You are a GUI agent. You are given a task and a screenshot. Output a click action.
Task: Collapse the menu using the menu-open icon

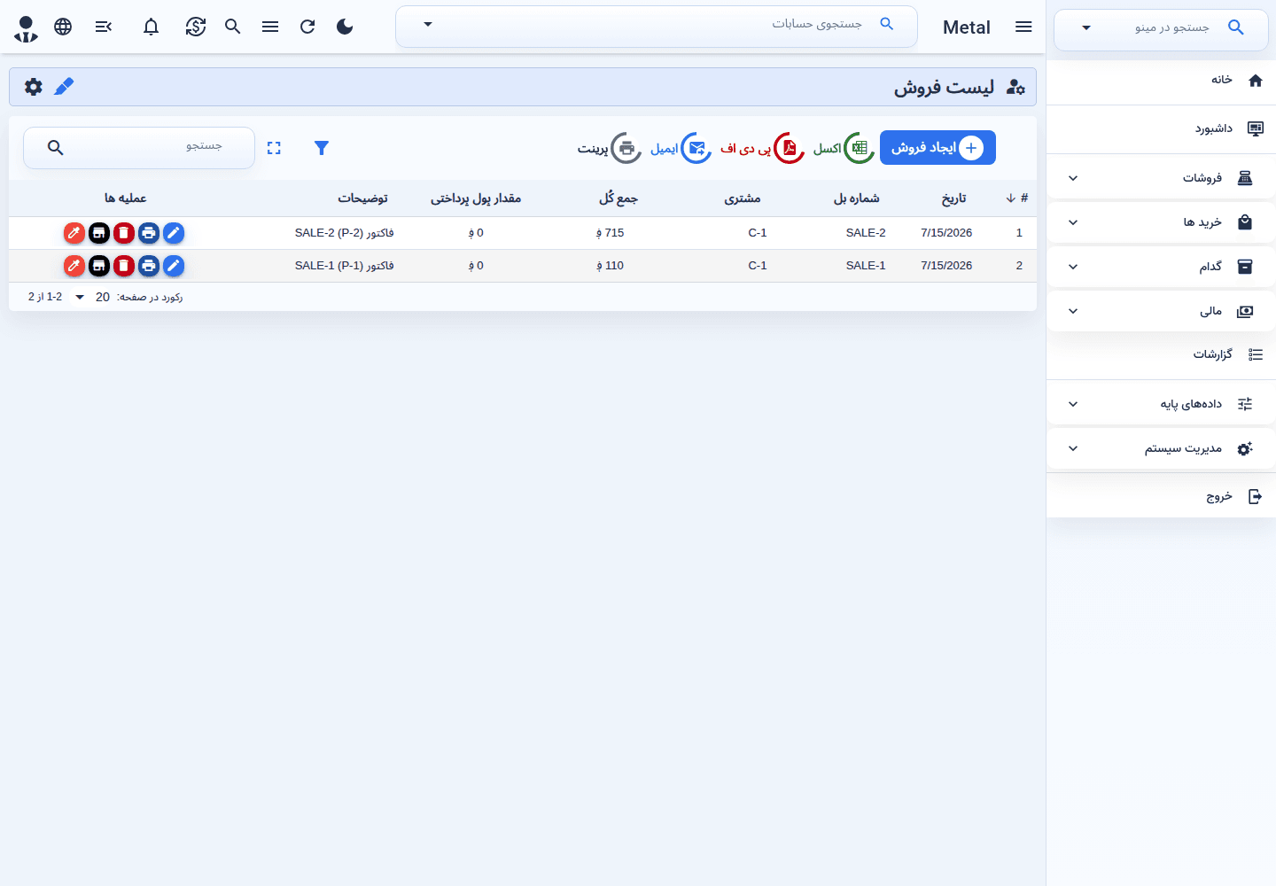point(104,27)
